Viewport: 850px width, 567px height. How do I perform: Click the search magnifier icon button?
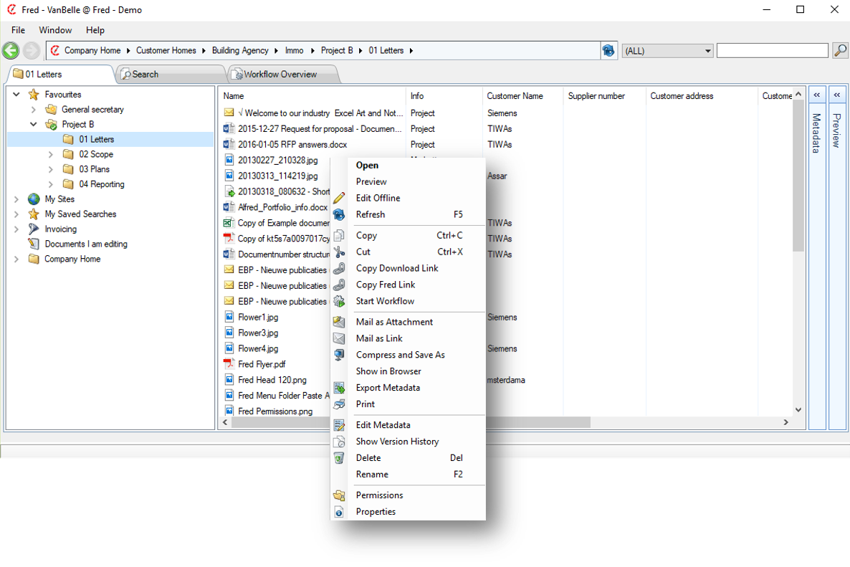point(840,50)
